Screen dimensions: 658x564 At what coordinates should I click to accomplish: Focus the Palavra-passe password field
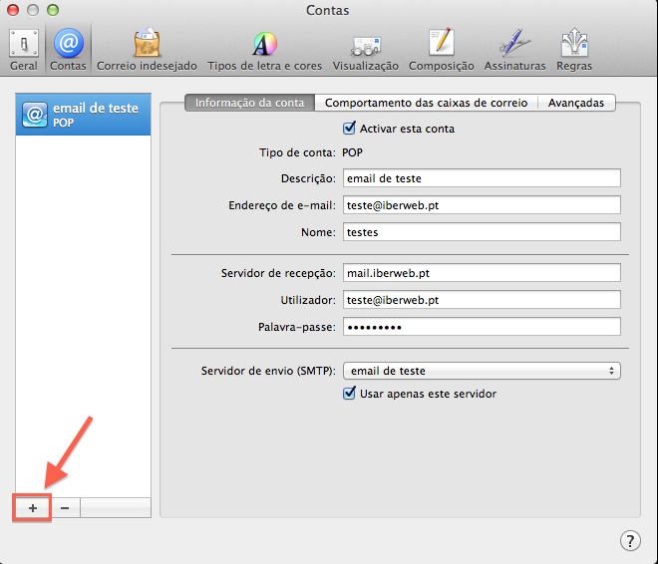tap(481, 327)
